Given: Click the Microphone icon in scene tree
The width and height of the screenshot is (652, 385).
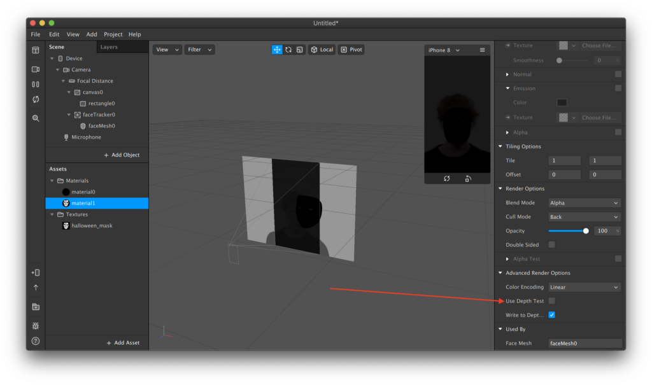Looking at the screenshot, I should tap(66, 137).
